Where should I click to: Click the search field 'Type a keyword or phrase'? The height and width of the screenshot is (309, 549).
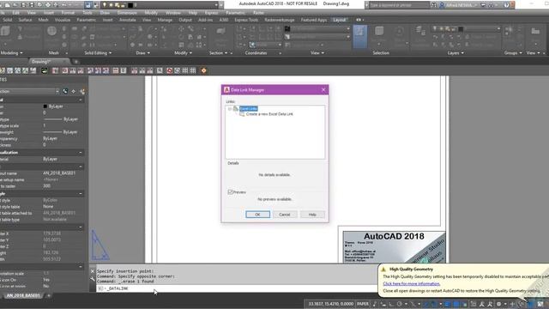tap(399, 5)
